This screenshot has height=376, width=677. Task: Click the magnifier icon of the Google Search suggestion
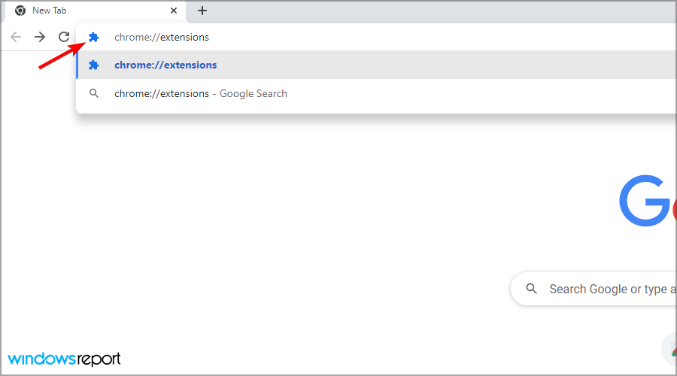tap(94, 93)
